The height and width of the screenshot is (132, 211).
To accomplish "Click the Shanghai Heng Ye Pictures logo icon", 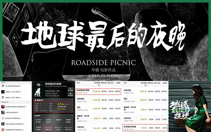I will coord(3,112).
